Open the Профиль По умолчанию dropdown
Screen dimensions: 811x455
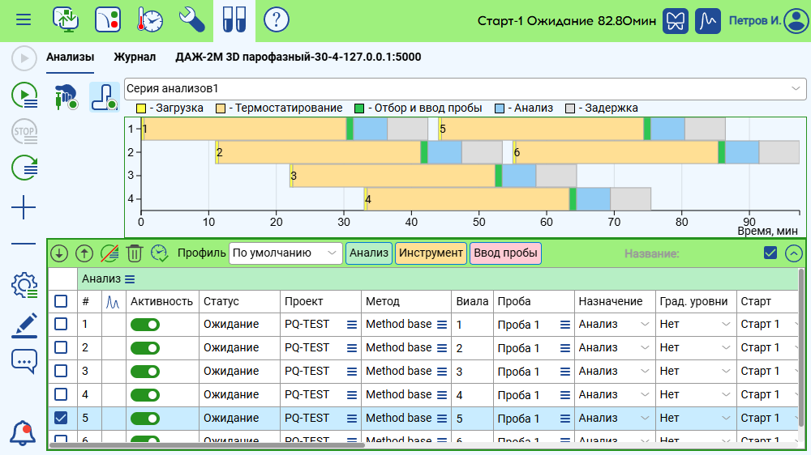[285, 253]
